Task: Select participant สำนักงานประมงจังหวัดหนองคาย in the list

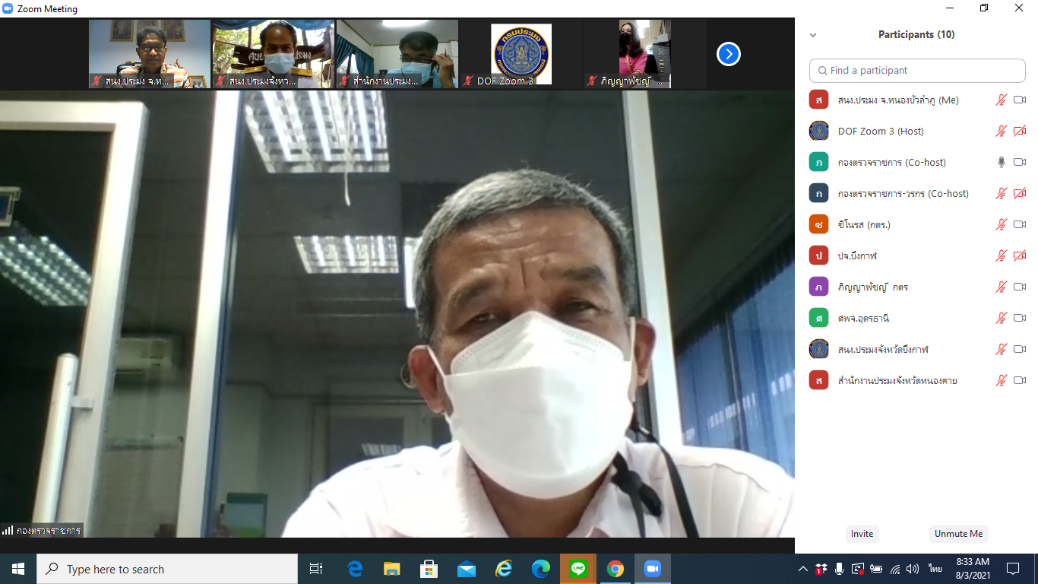Action: tap(897, 380)
